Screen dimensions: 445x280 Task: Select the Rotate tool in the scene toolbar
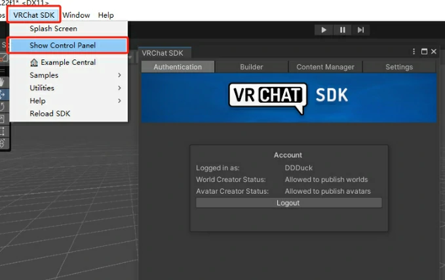3,107
